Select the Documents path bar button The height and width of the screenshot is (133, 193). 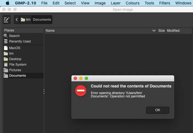pyautogui.click(x=42, y=20)
